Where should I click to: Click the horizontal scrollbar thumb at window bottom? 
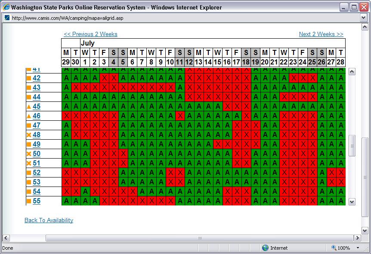click(199, 238)
